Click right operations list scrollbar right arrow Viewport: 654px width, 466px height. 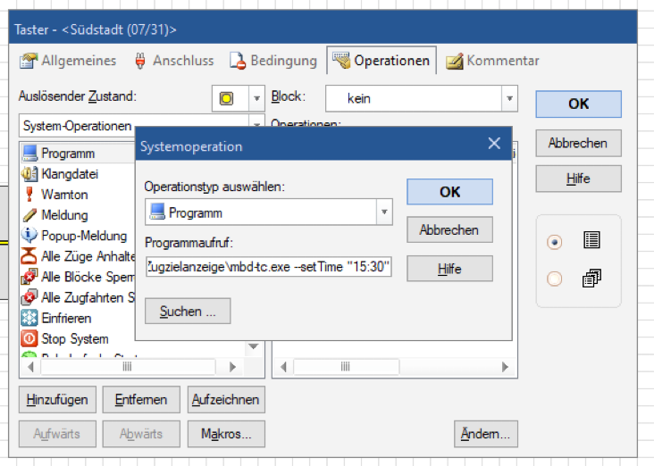click(x=505, y=367)
